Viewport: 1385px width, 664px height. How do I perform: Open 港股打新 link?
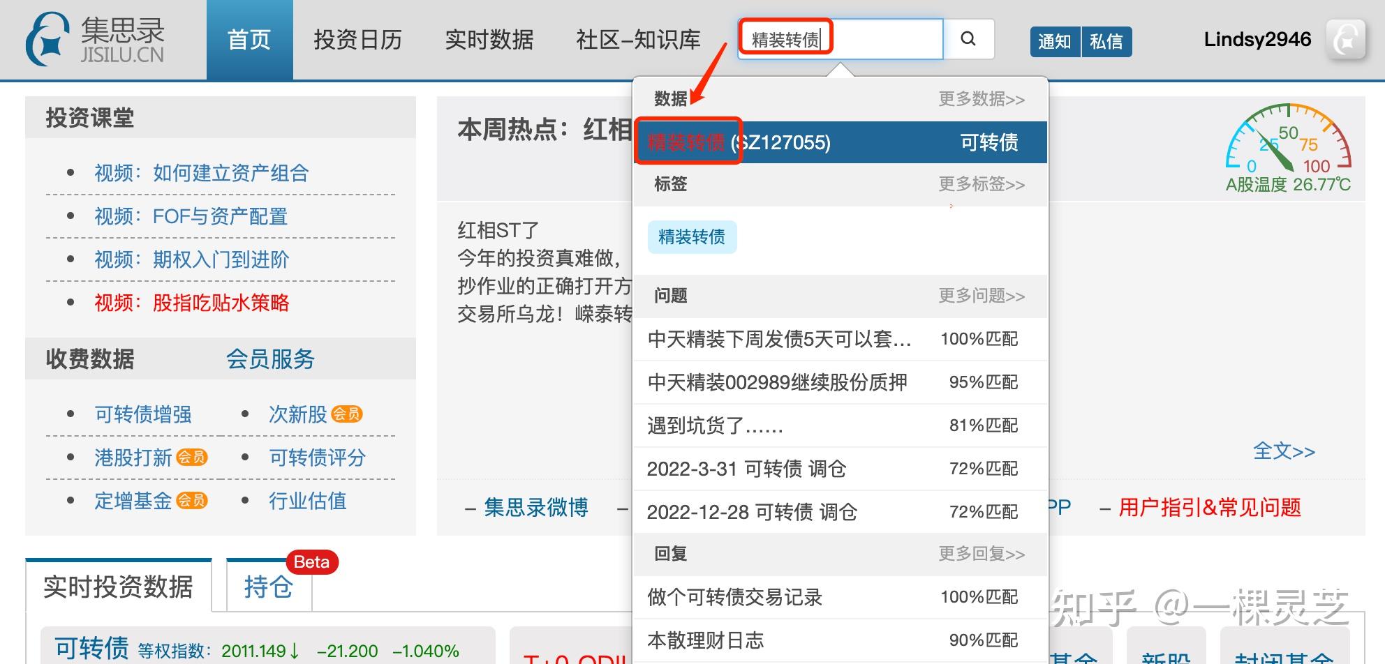click(x=133, y=458)
